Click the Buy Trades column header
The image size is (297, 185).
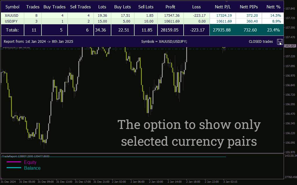coord(54,7)
